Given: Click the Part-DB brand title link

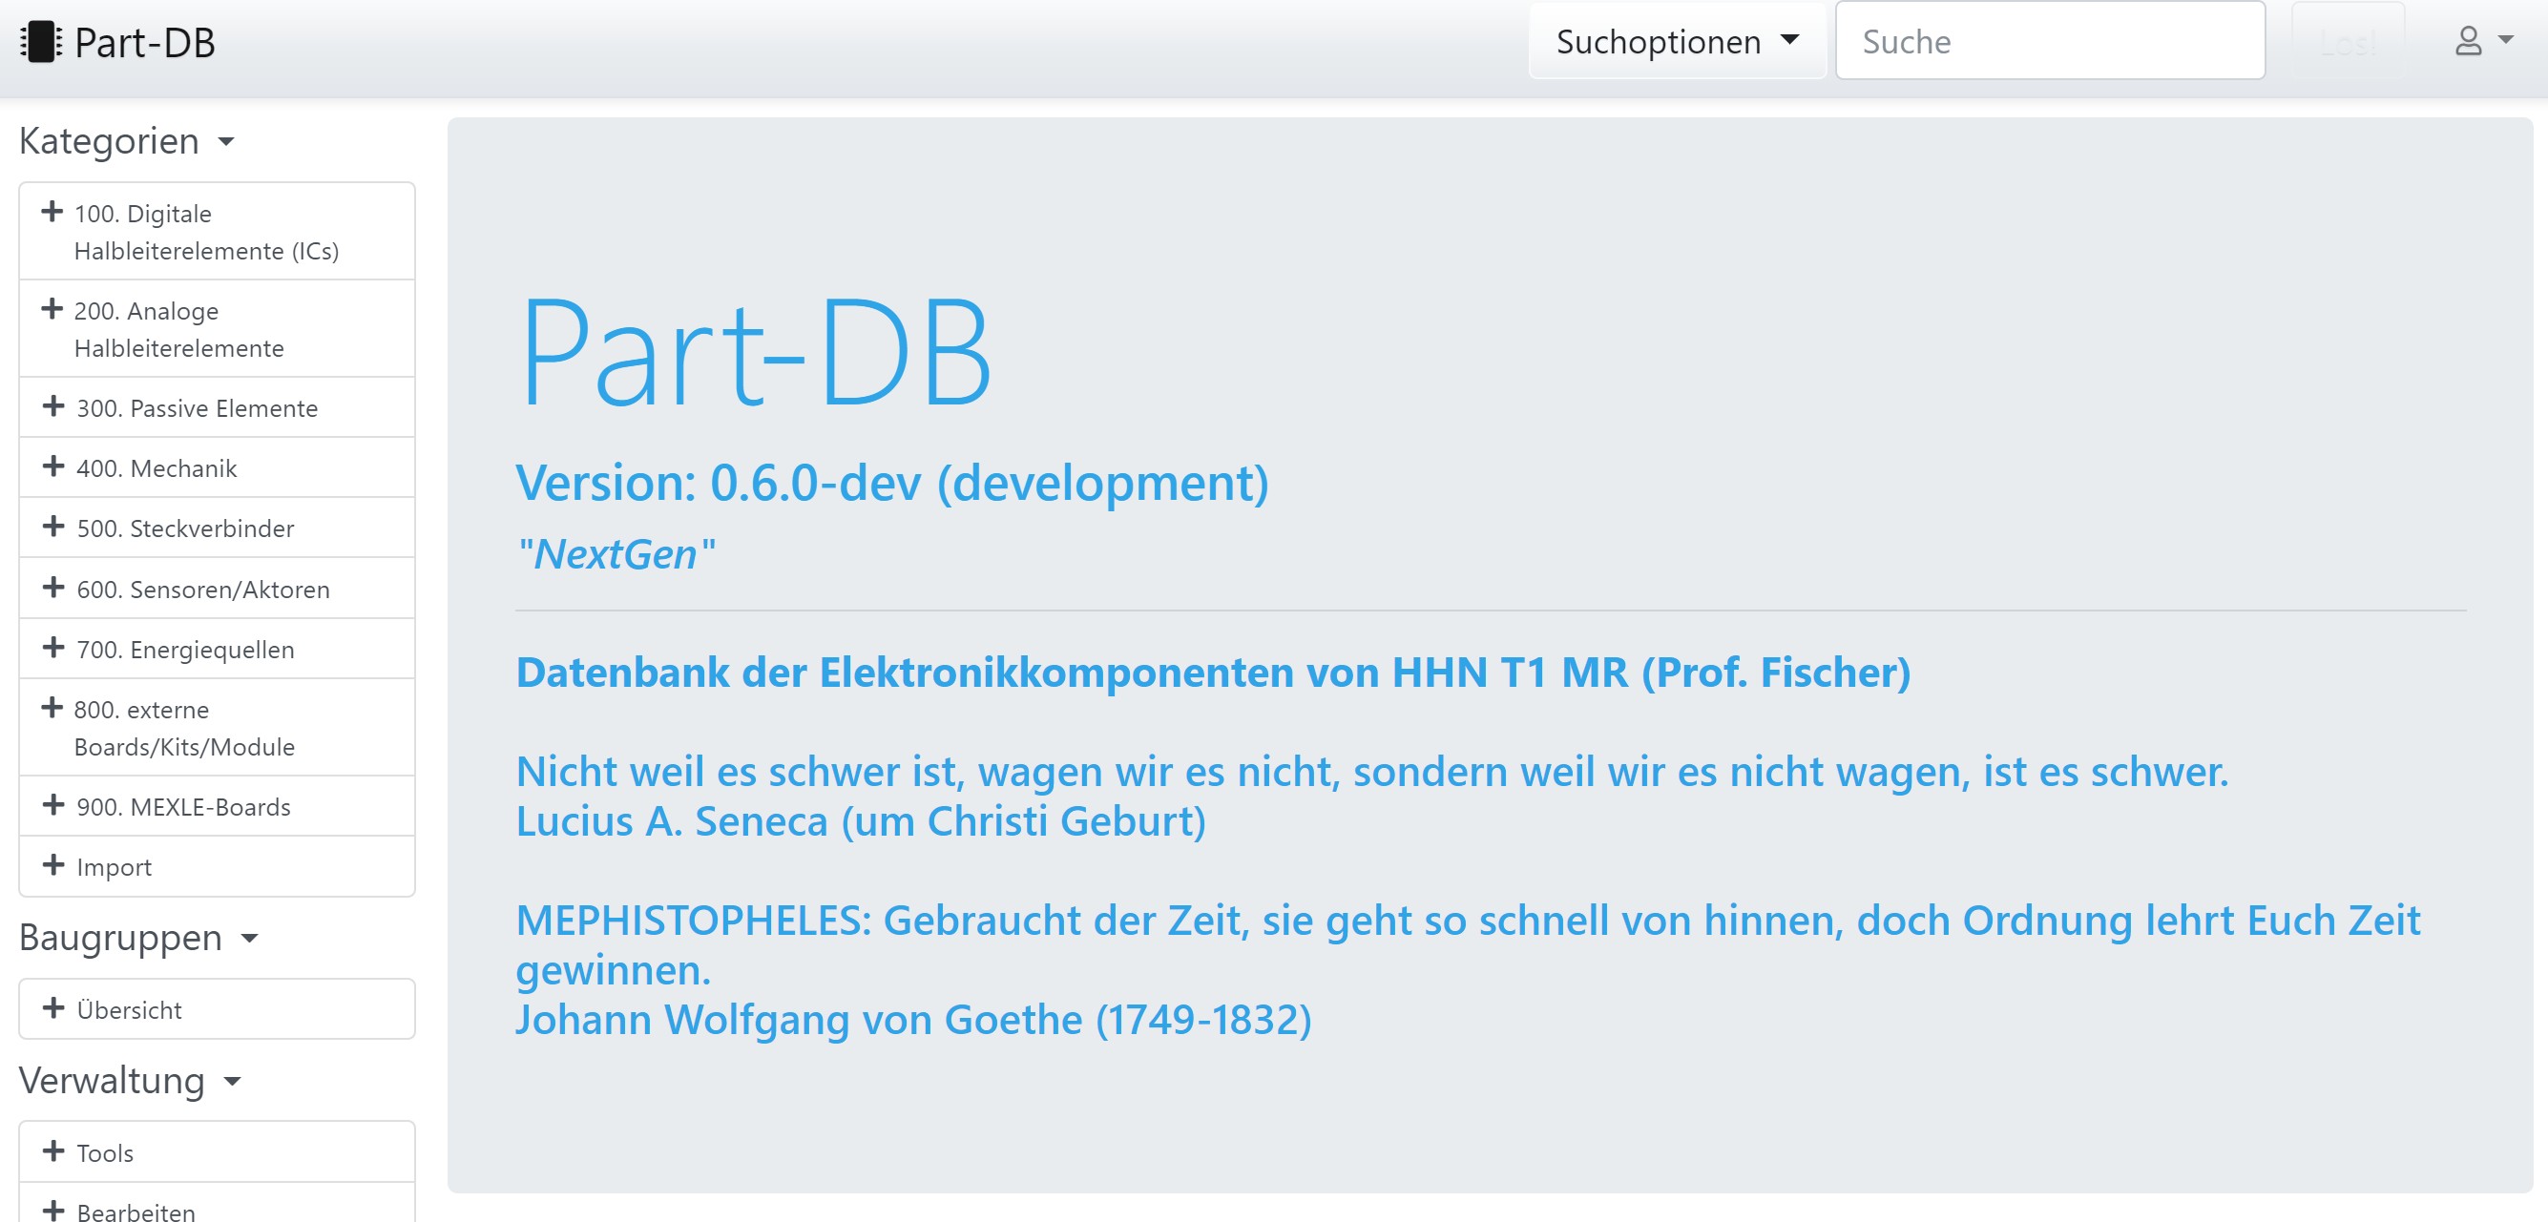Looking at the screenshot, I should point(144,43).
